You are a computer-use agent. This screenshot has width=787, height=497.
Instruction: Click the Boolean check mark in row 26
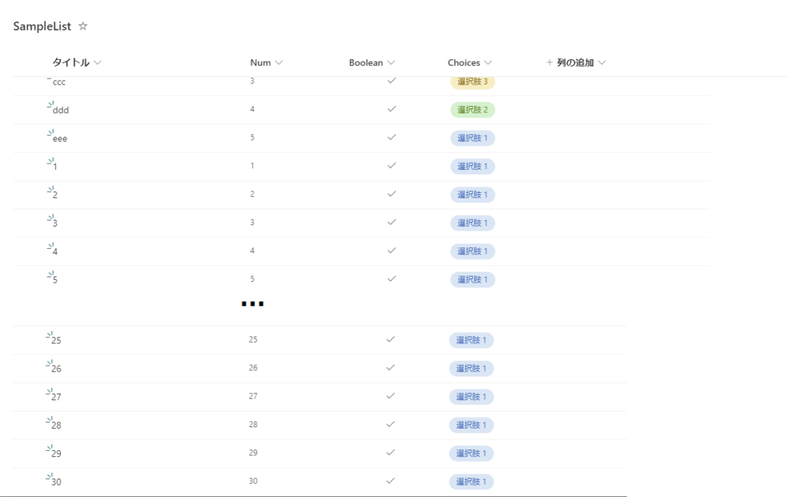click(x=390, y=368)
